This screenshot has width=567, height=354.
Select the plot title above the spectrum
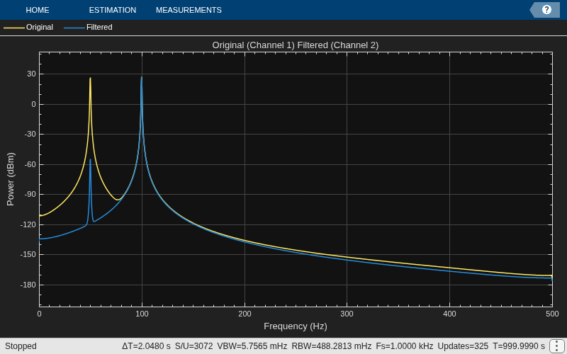tap(295, 45)
